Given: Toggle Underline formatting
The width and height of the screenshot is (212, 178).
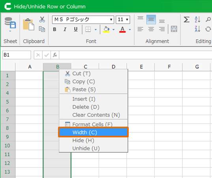Looking at the screenshot, I should [x=76, y=29].
